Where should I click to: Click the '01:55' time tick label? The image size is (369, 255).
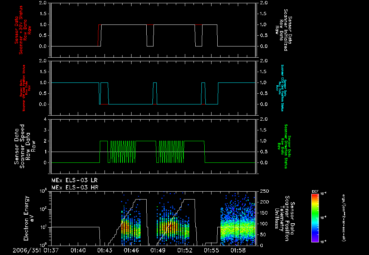coord(211,250)
